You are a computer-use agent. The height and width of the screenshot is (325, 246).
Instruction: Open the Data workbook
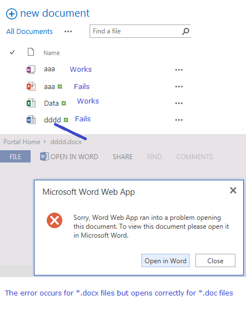coord(51,103)
